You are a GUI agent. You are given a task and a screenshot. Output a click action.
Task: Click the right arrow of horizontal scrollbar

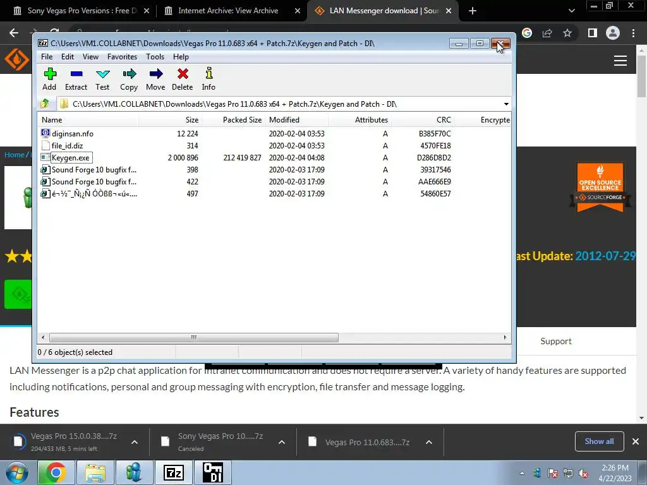coord(505,337)
